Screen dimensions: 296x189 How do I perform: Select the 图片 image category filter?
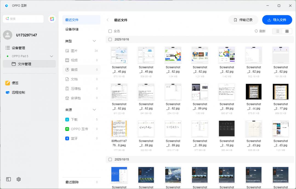[75, 51]
